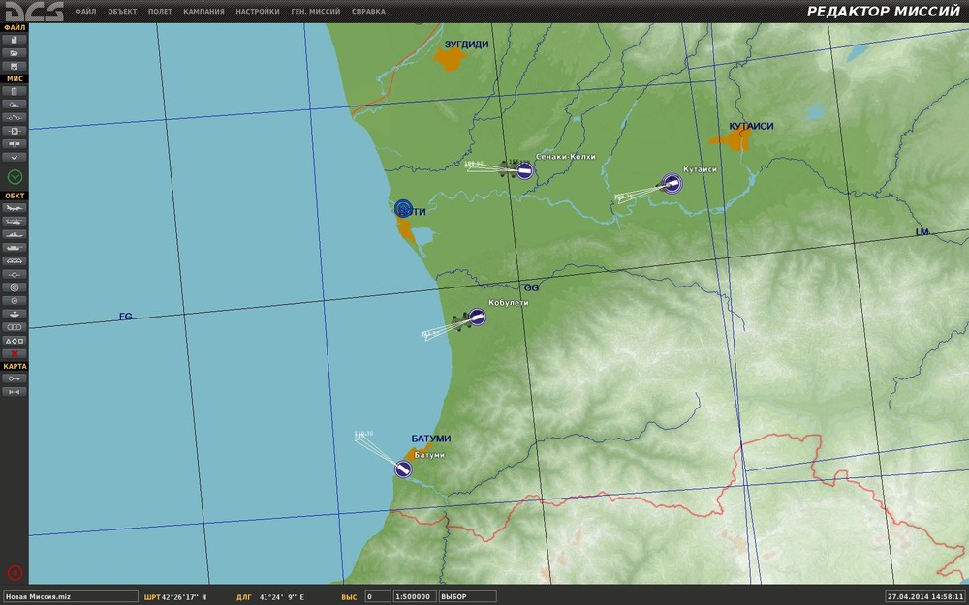Click the latitude readout 42°26'17" N
Image resolution: width=969 pixels, height=605 pixels.
(184, 597)
